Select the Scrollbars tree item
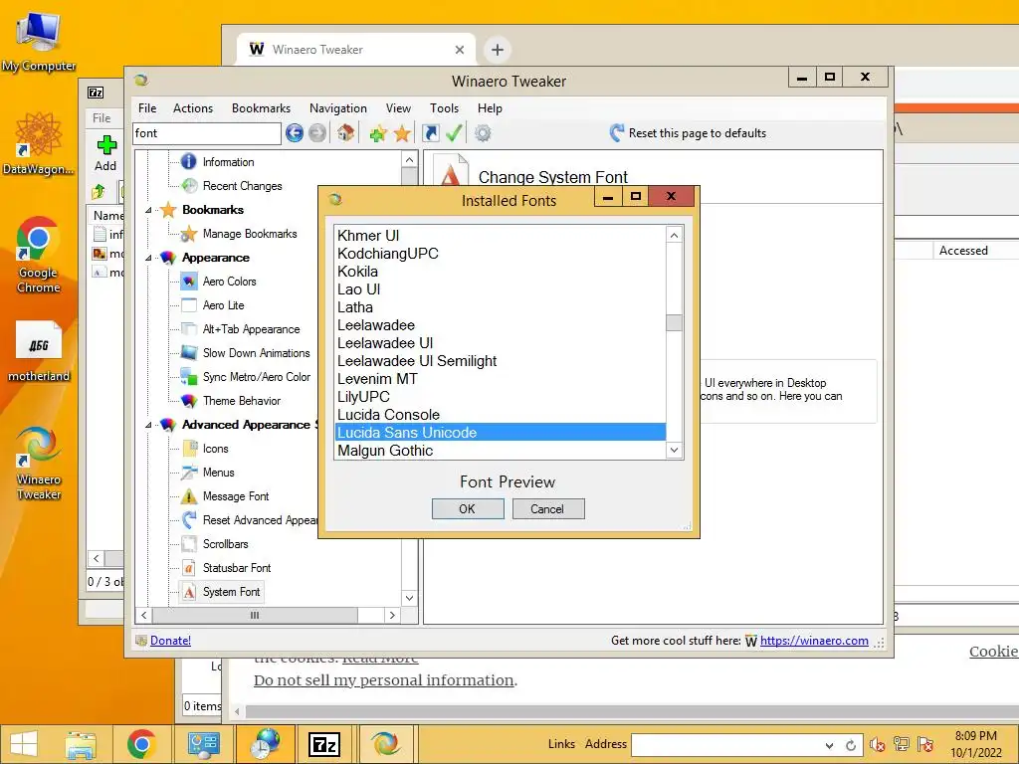The height and width of the screenshot is (764, 1019). click(225, 544)
